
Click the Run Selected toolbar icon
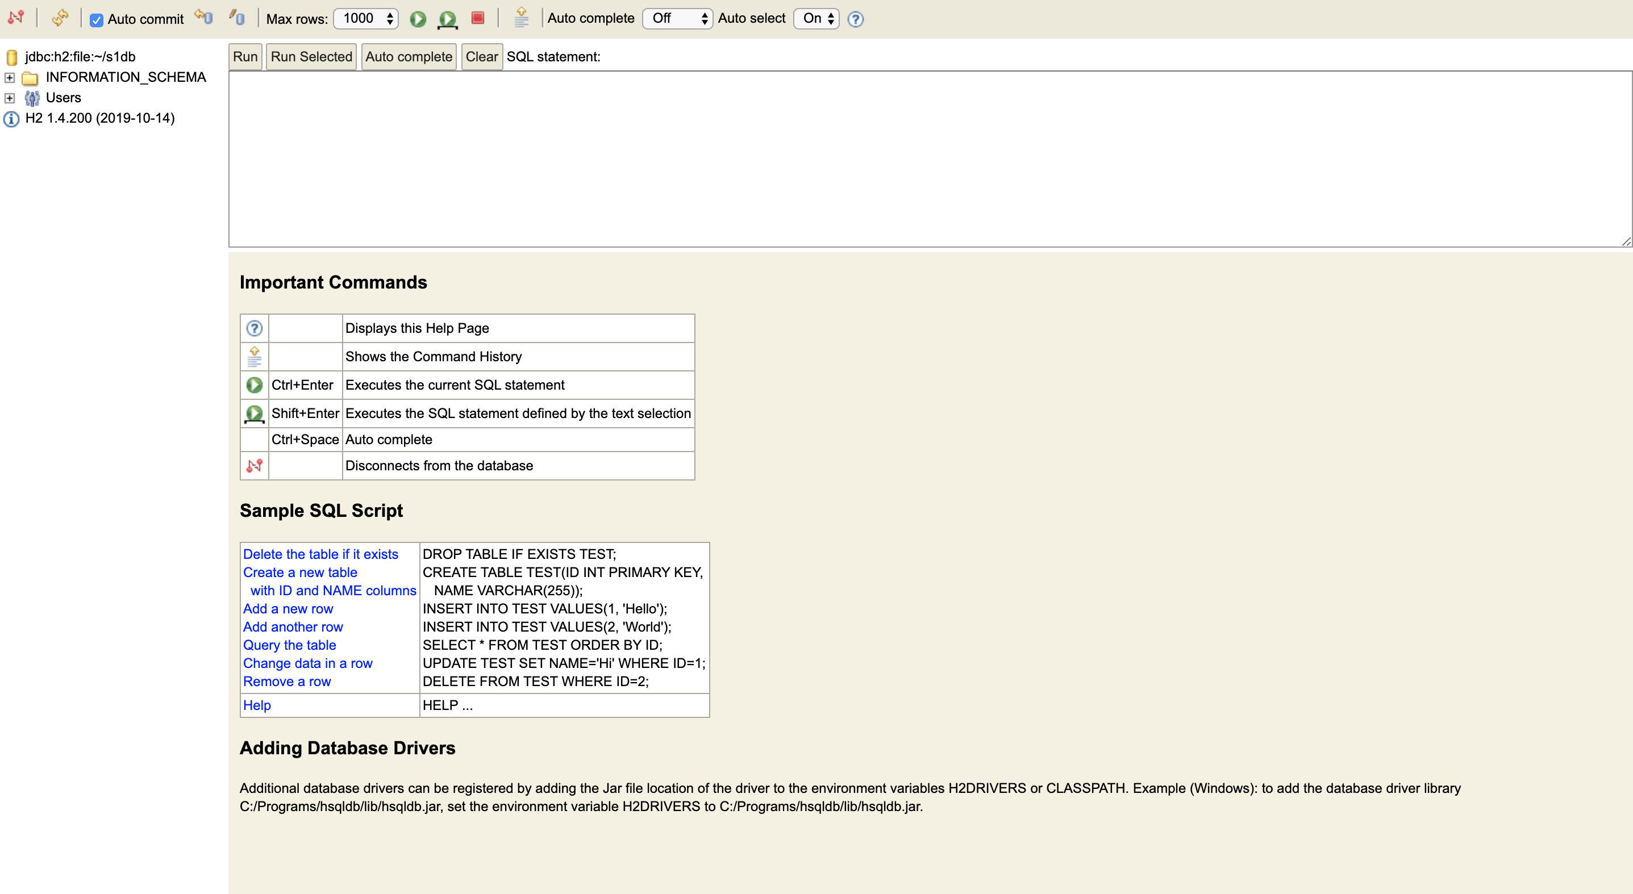[448, 19]
